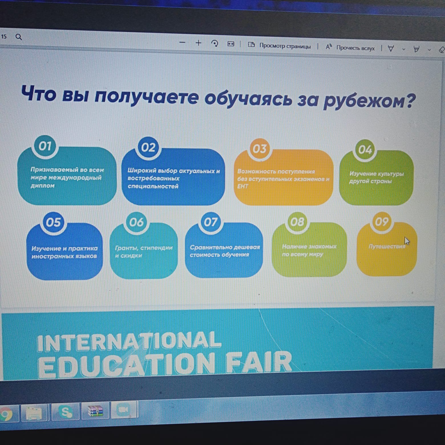The width and height of the screenshot is (445, 445).
Task: Rotate the page with the rotate icon
Action: (215, 43)
